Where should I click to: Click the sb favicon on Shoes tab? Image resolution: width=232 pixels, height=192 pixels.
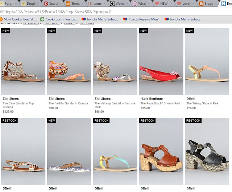coord(68,4)
